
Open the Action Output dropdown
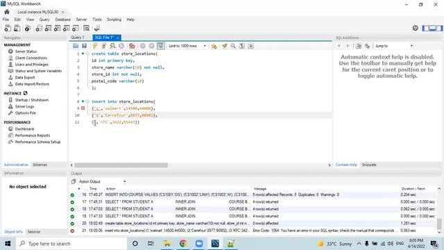pyautogui.click(x=102, y=181)
